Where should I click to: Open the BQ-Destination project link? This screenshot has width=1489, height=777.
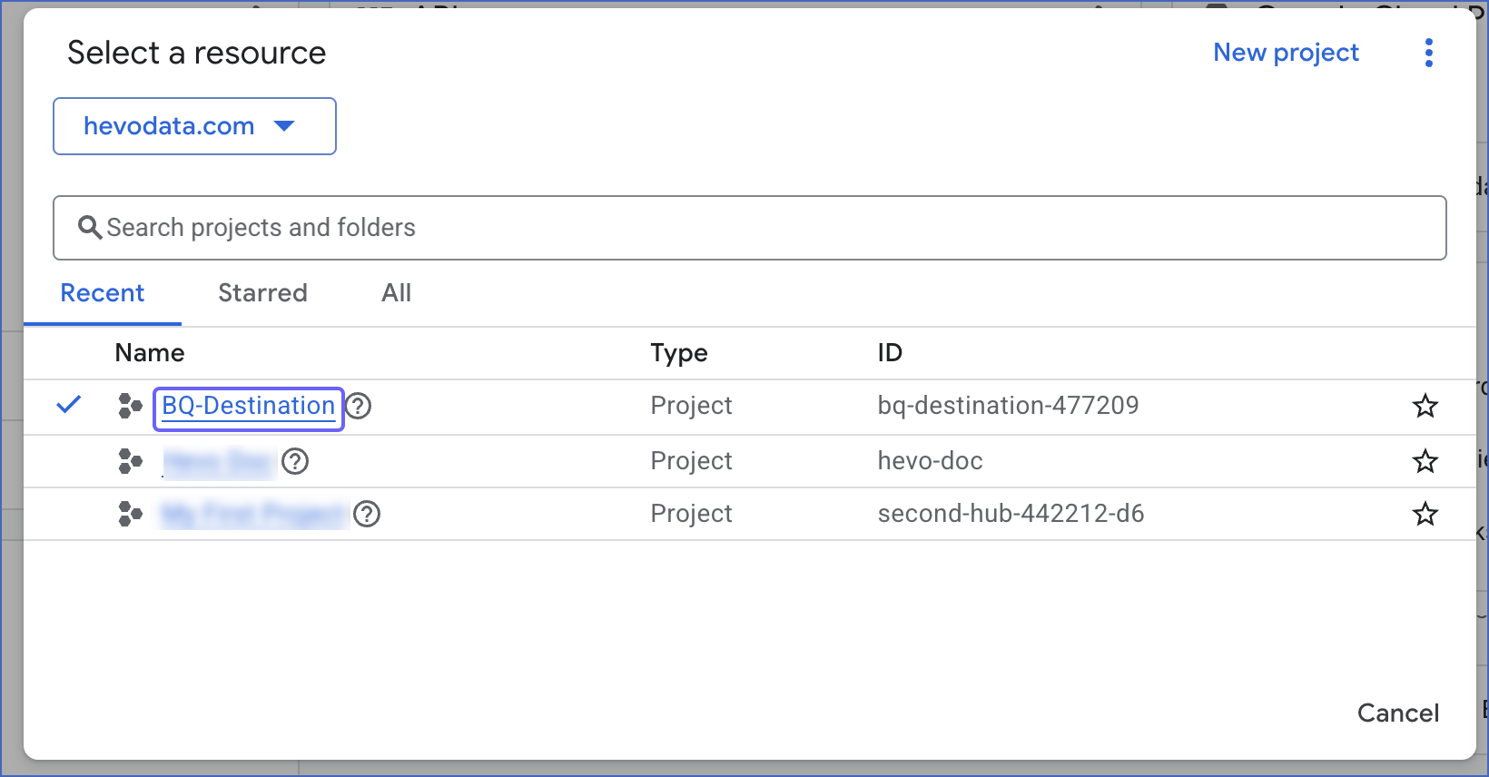[247, 406]
